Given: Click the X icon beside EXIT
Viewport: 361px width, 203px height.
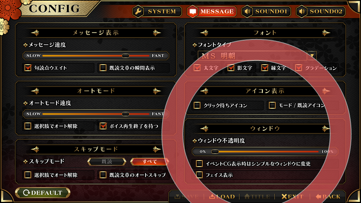Looking at the screenshot, I should [x=284, y=196].
